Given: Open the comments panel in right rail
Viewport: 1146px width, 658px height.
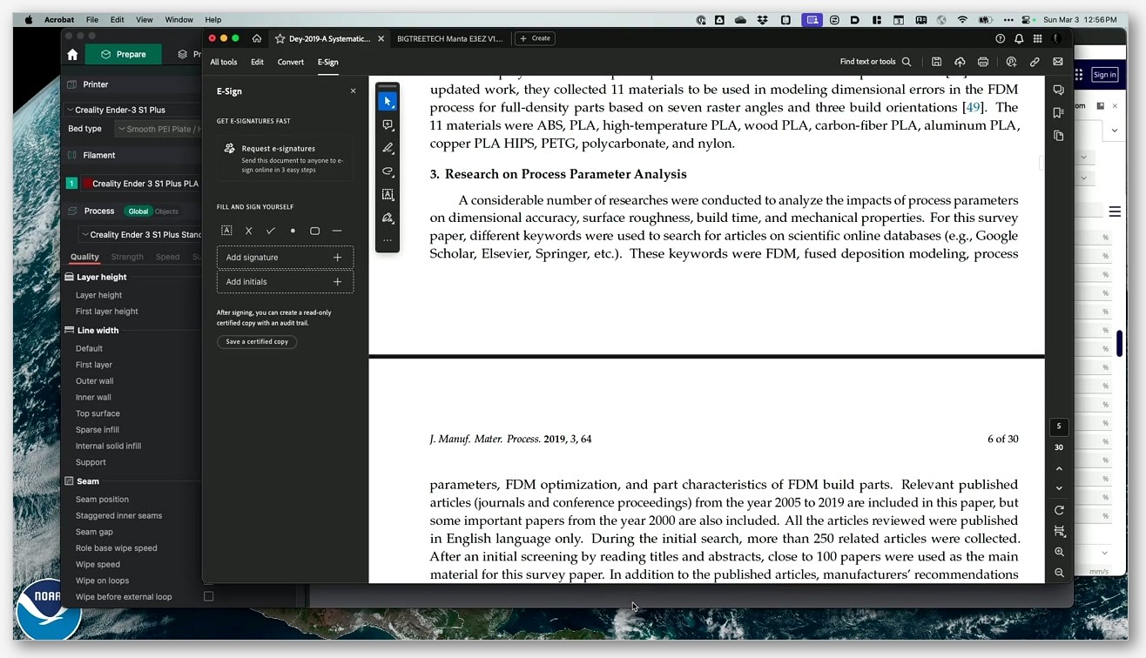Looking at the screenshot, I should [1059, 90].
